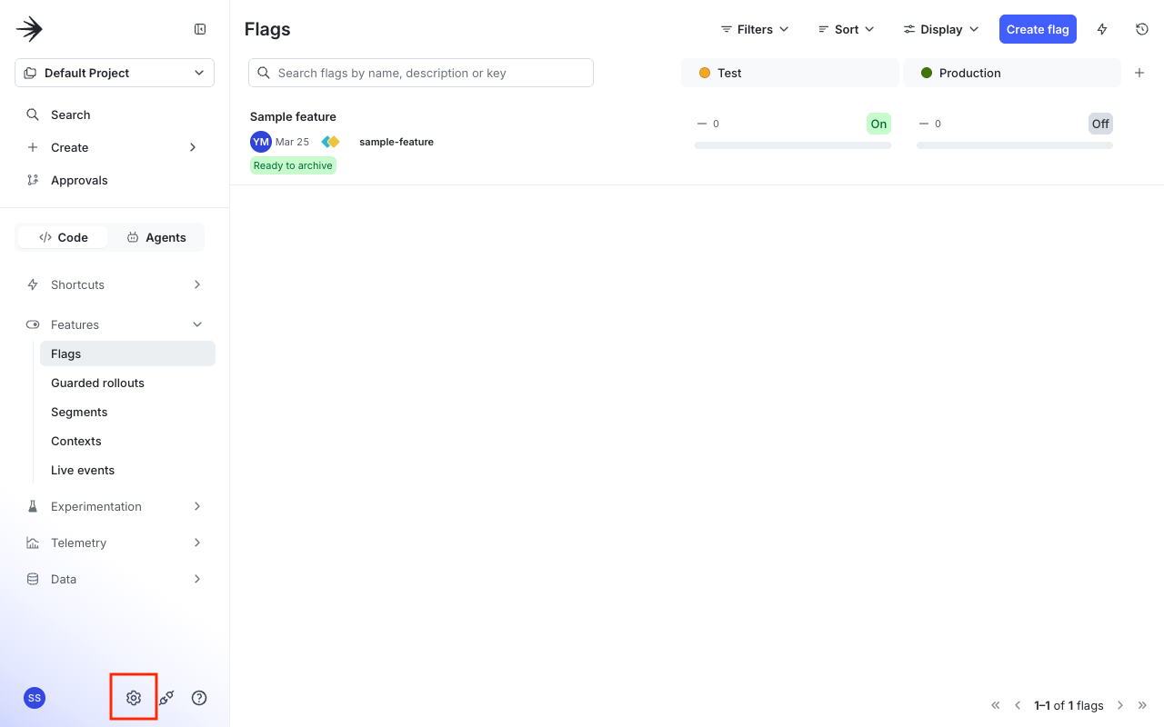Click the LaunchDarkly logo icon
This screenshot has width=1164, height=727.
click(x=29, y=29)
